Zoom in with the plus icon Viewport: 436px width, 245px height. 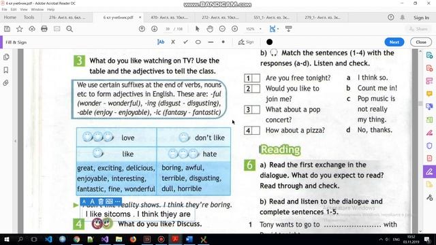click(234, 29)
